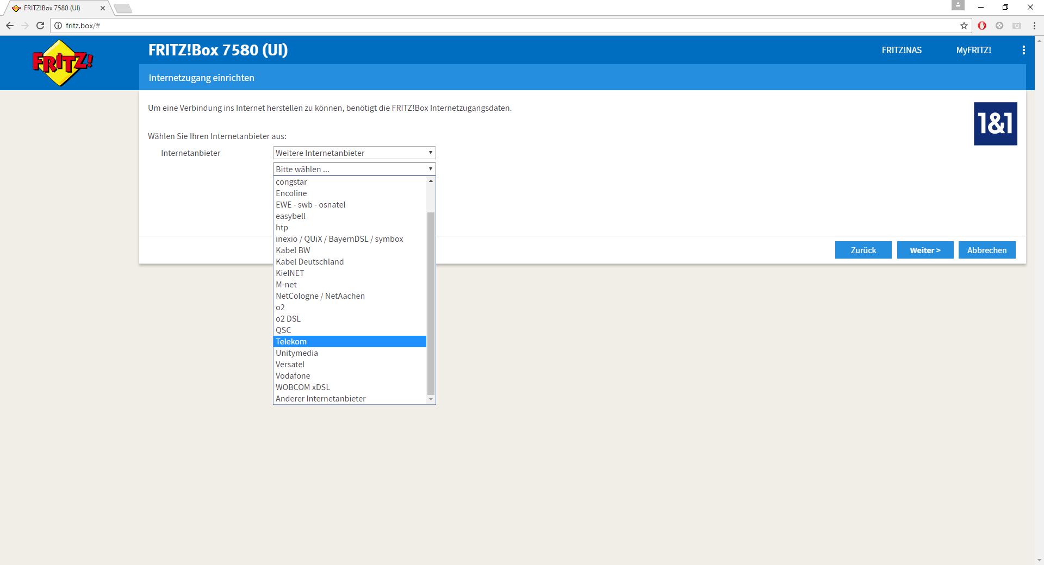
Task: Click the camera extension icon
Action: tap(1017, 26)
